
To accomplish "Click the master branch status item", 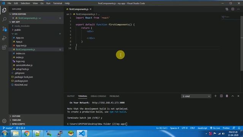I will tap(8, 128).
